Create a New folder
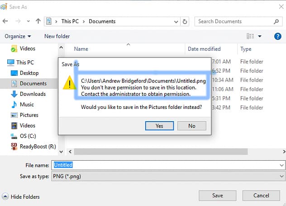Screen dimensions: 286x206 coord(57,36)
